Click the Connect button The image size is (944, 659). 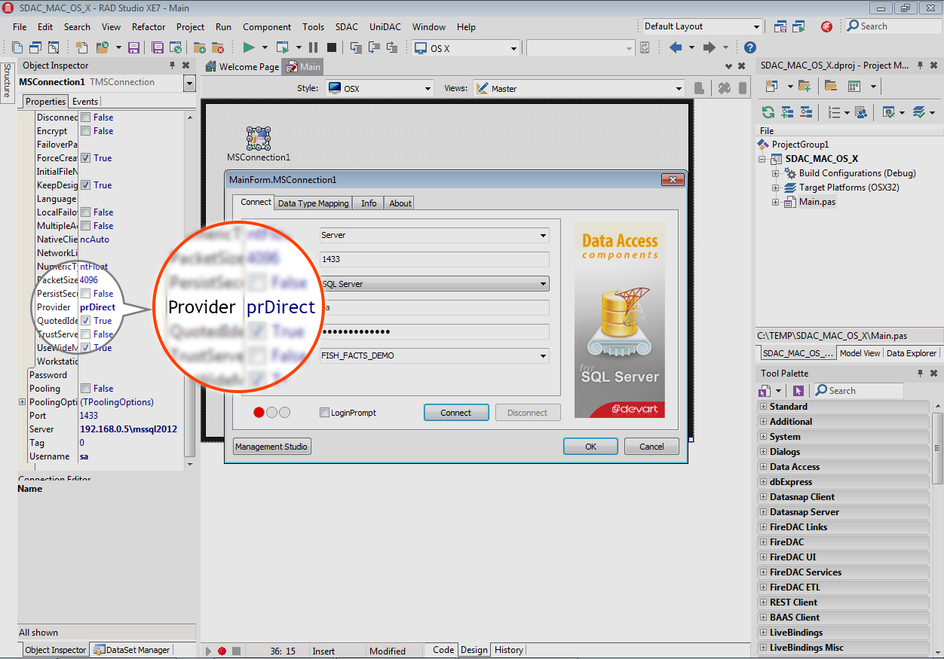(x=456, y=413)
